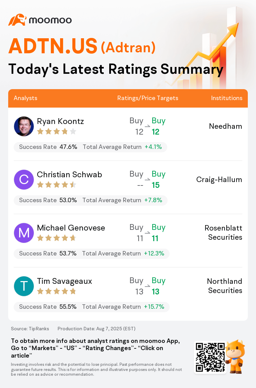Image resolution: width=256 pixels, height=388 pixels.
Task: Select Tim Savageaux's teal T avatar
Action: [24, 286]
